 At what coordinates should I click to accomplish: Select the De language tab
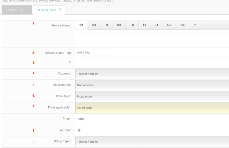click(169, 25)
